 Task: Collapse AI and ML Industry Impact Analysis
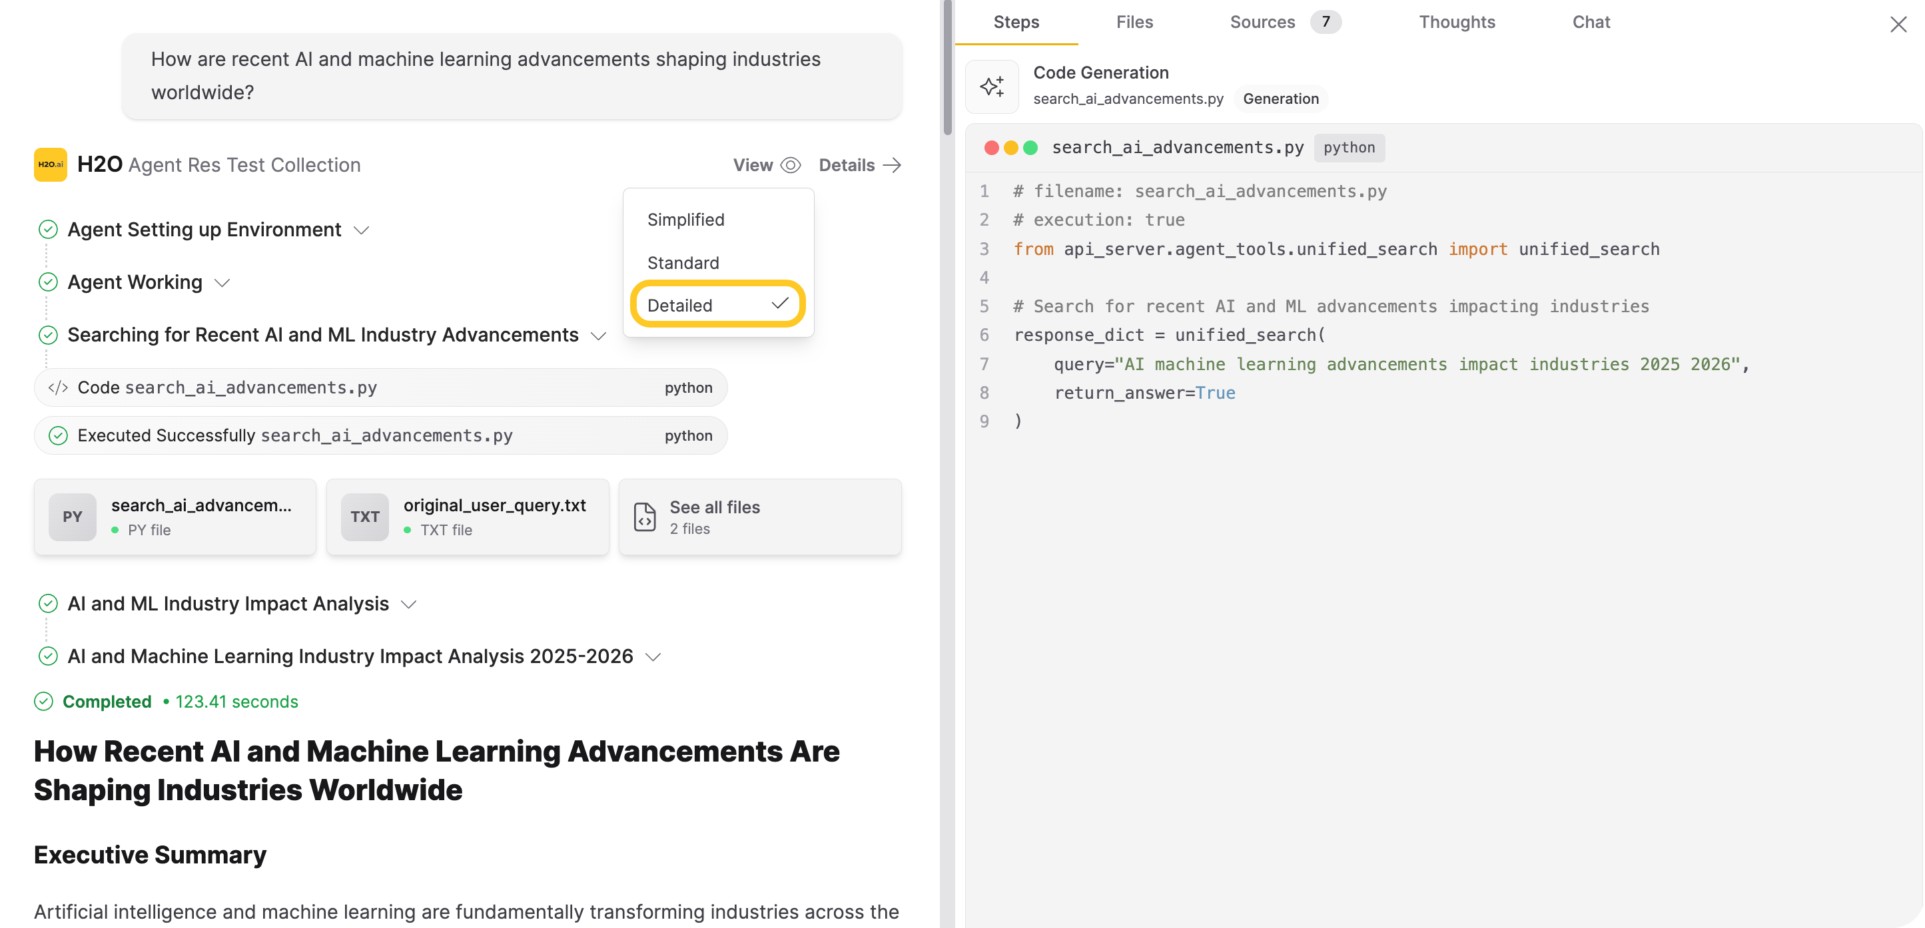(x=409, y=604)
